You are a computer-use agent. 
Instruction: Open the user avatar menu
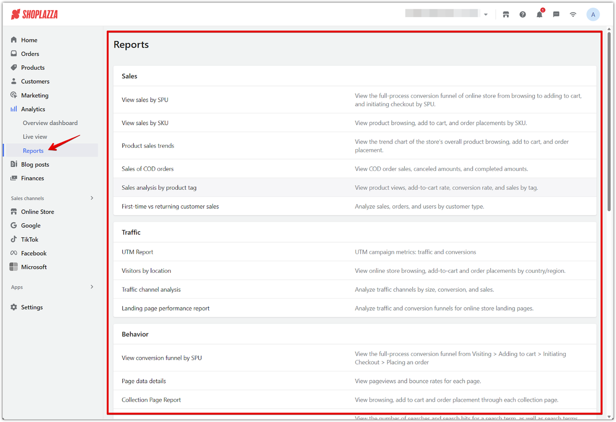[593, 14]
